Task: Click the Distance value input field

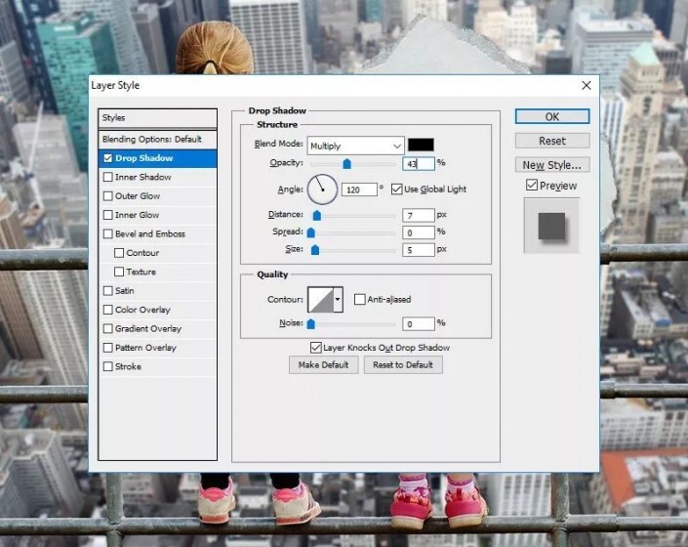Action: (x=417, y=215)
